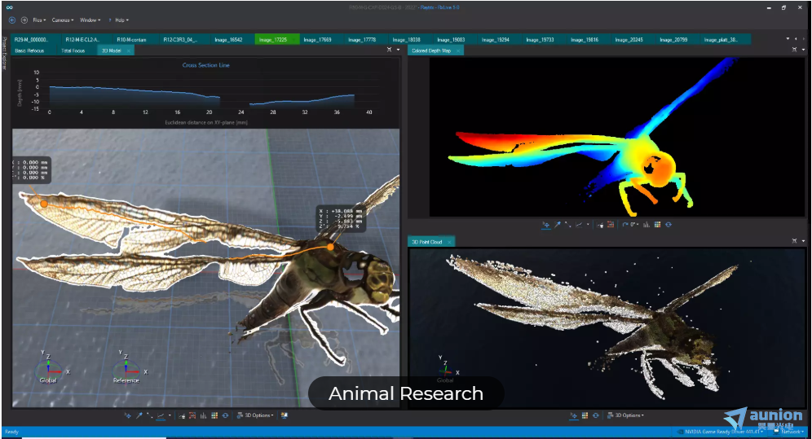Click the export image icon in 3D Model toolbar
The image size is (812, 439).
[285, 415]
